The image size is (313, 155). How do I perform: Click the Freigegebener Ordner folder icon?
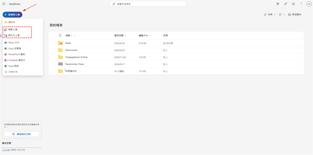click(61, 57)
